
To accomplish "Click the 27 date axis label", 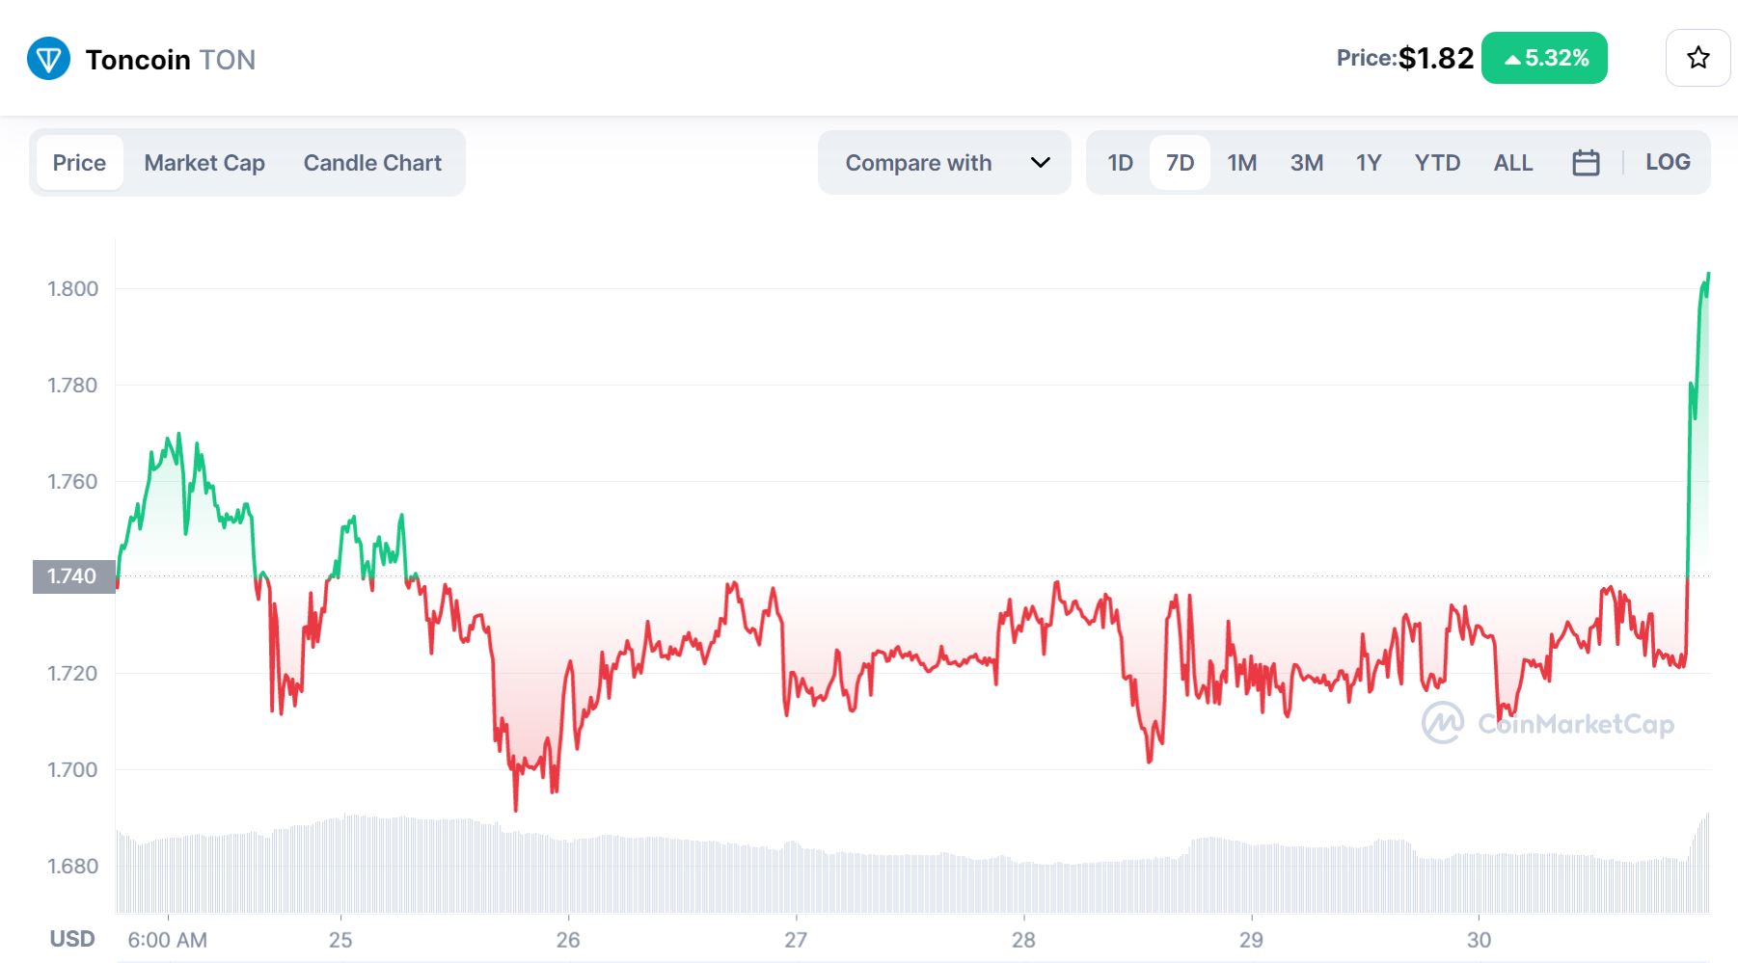I will [x=796, y=940].
